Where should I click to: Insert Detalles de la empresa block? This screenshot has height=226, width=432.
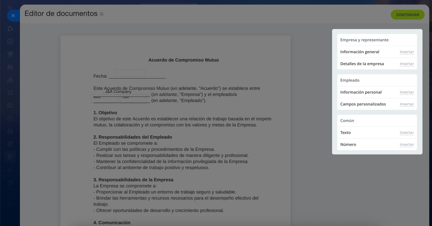pyautogui.click(x=407, y=64)
